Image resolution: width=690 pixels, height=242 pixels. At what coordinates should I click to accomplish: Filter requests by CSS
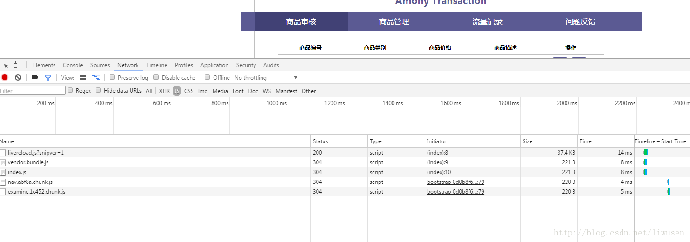point(189,91)
